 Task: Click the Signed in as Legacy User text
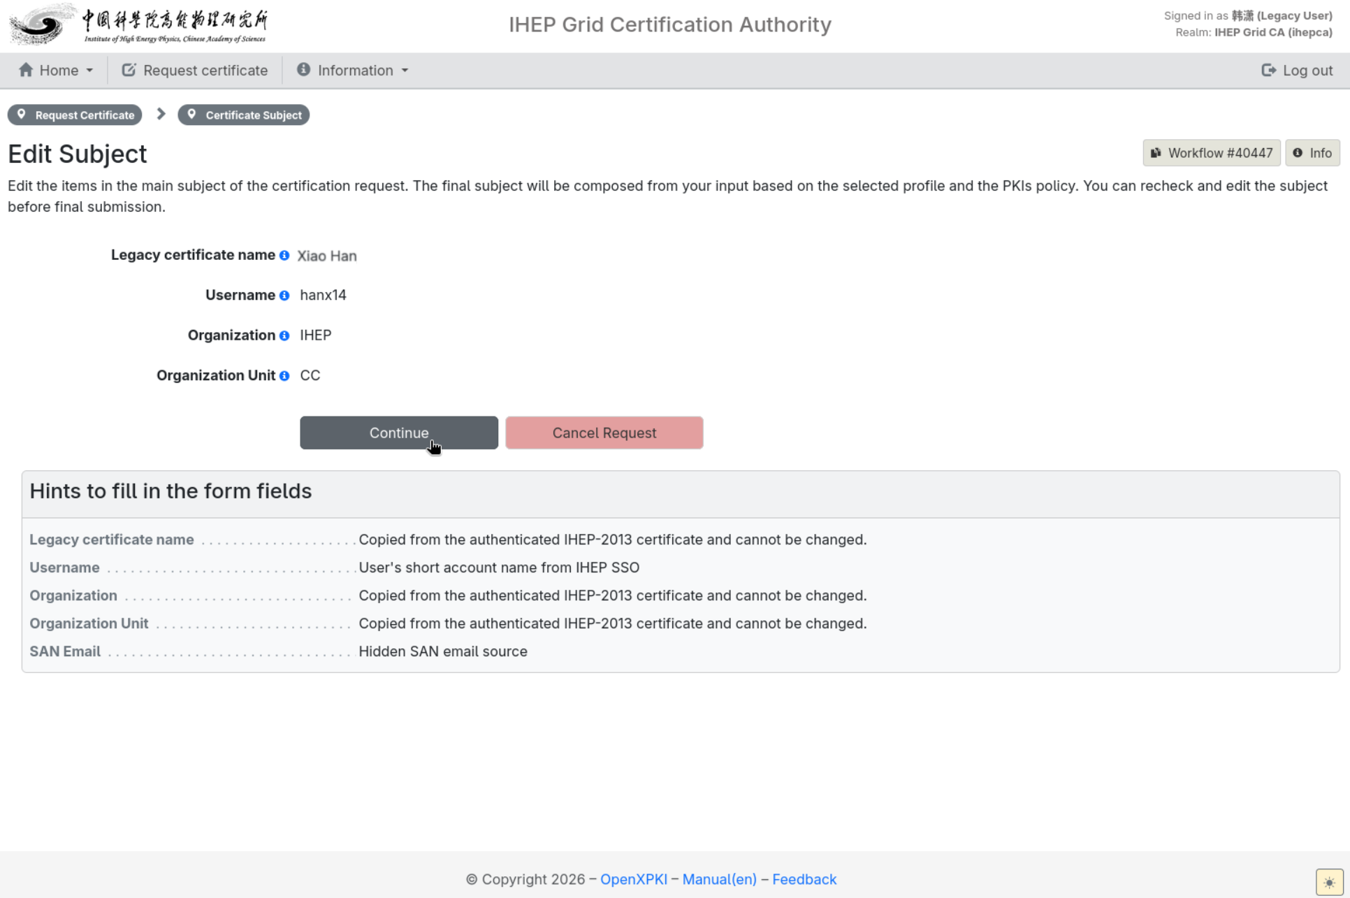pyautogui.click(x=1248, y=15)
